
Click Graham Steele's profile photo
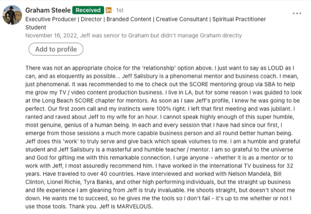click(12, 15)
